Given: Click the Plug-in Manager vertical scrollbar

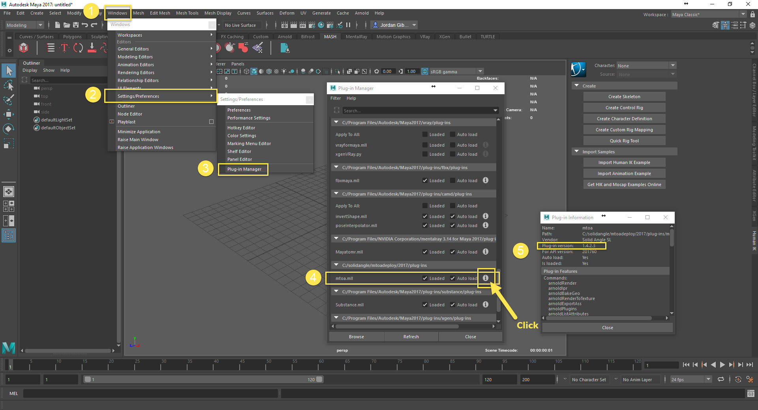Looking at the screenshot, I should tap(498, 290).
